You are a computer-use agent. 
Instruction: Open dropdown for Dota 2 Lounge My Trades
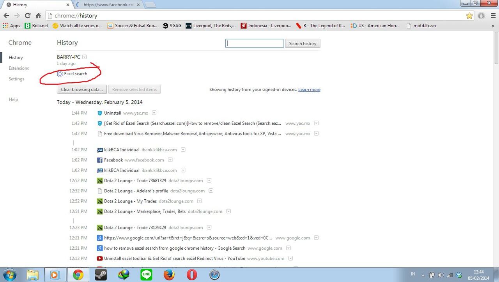tap(200, 201)
